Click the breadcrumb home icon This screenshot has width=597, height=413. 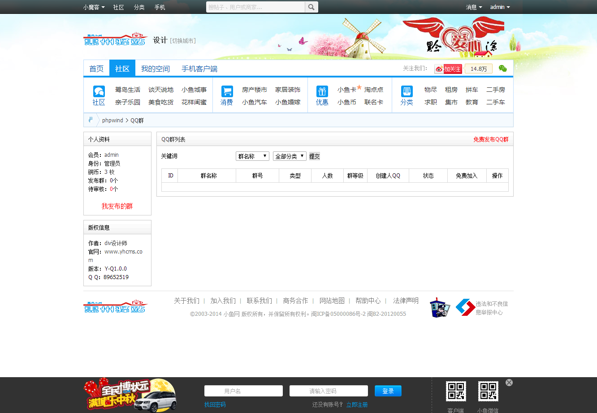[x=91, y=120]
